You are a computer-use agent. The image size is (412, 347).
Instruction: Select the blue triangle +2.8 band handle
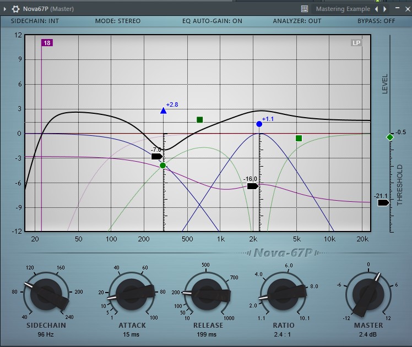tap(164, 111)
